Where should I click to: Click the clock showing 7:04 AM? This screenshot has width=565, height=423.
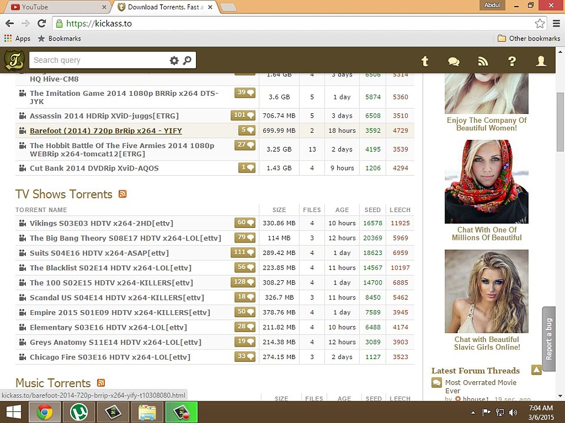(x=540, y=408)
